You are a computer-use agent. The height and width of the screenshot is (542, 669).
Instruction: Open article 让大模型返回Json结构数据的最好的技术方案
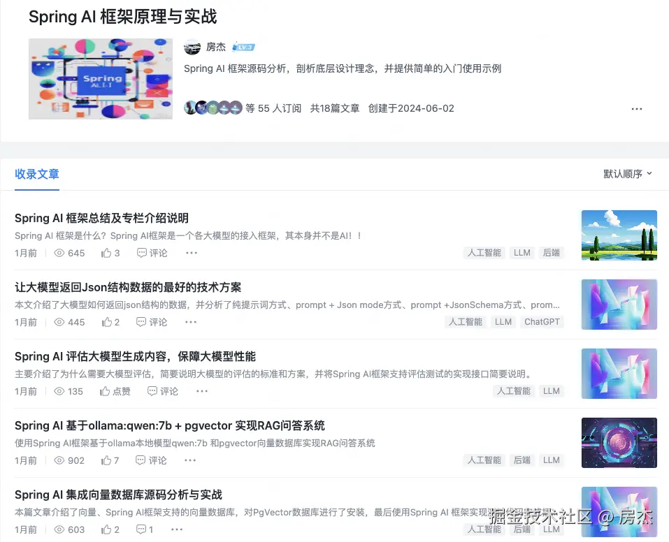pyautogui.click(x=128, y=287)
